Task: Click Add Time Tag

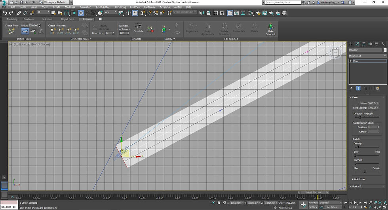Action: (285, 208)
